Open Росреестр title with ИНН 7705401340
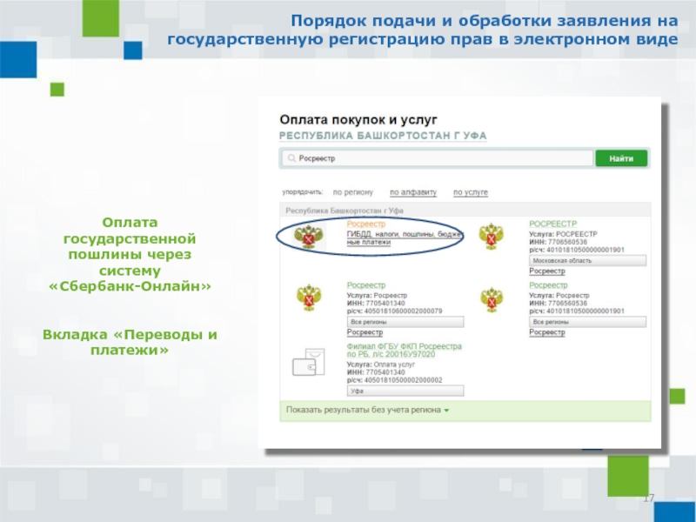 [x=365, y=285]
